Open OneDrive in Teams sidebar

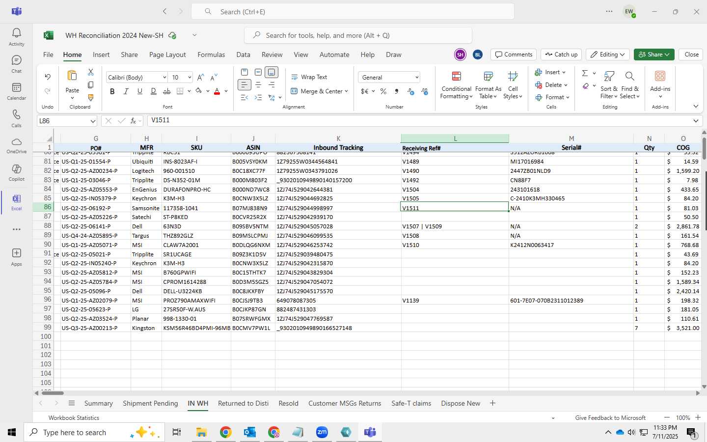tap(16, 145)
